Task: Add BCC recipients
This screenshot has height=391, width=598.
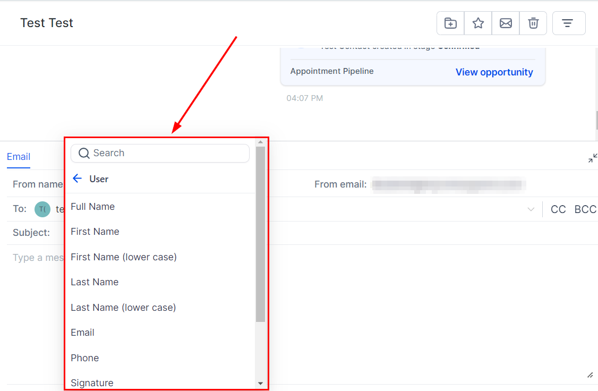Action: click(585, 209)
